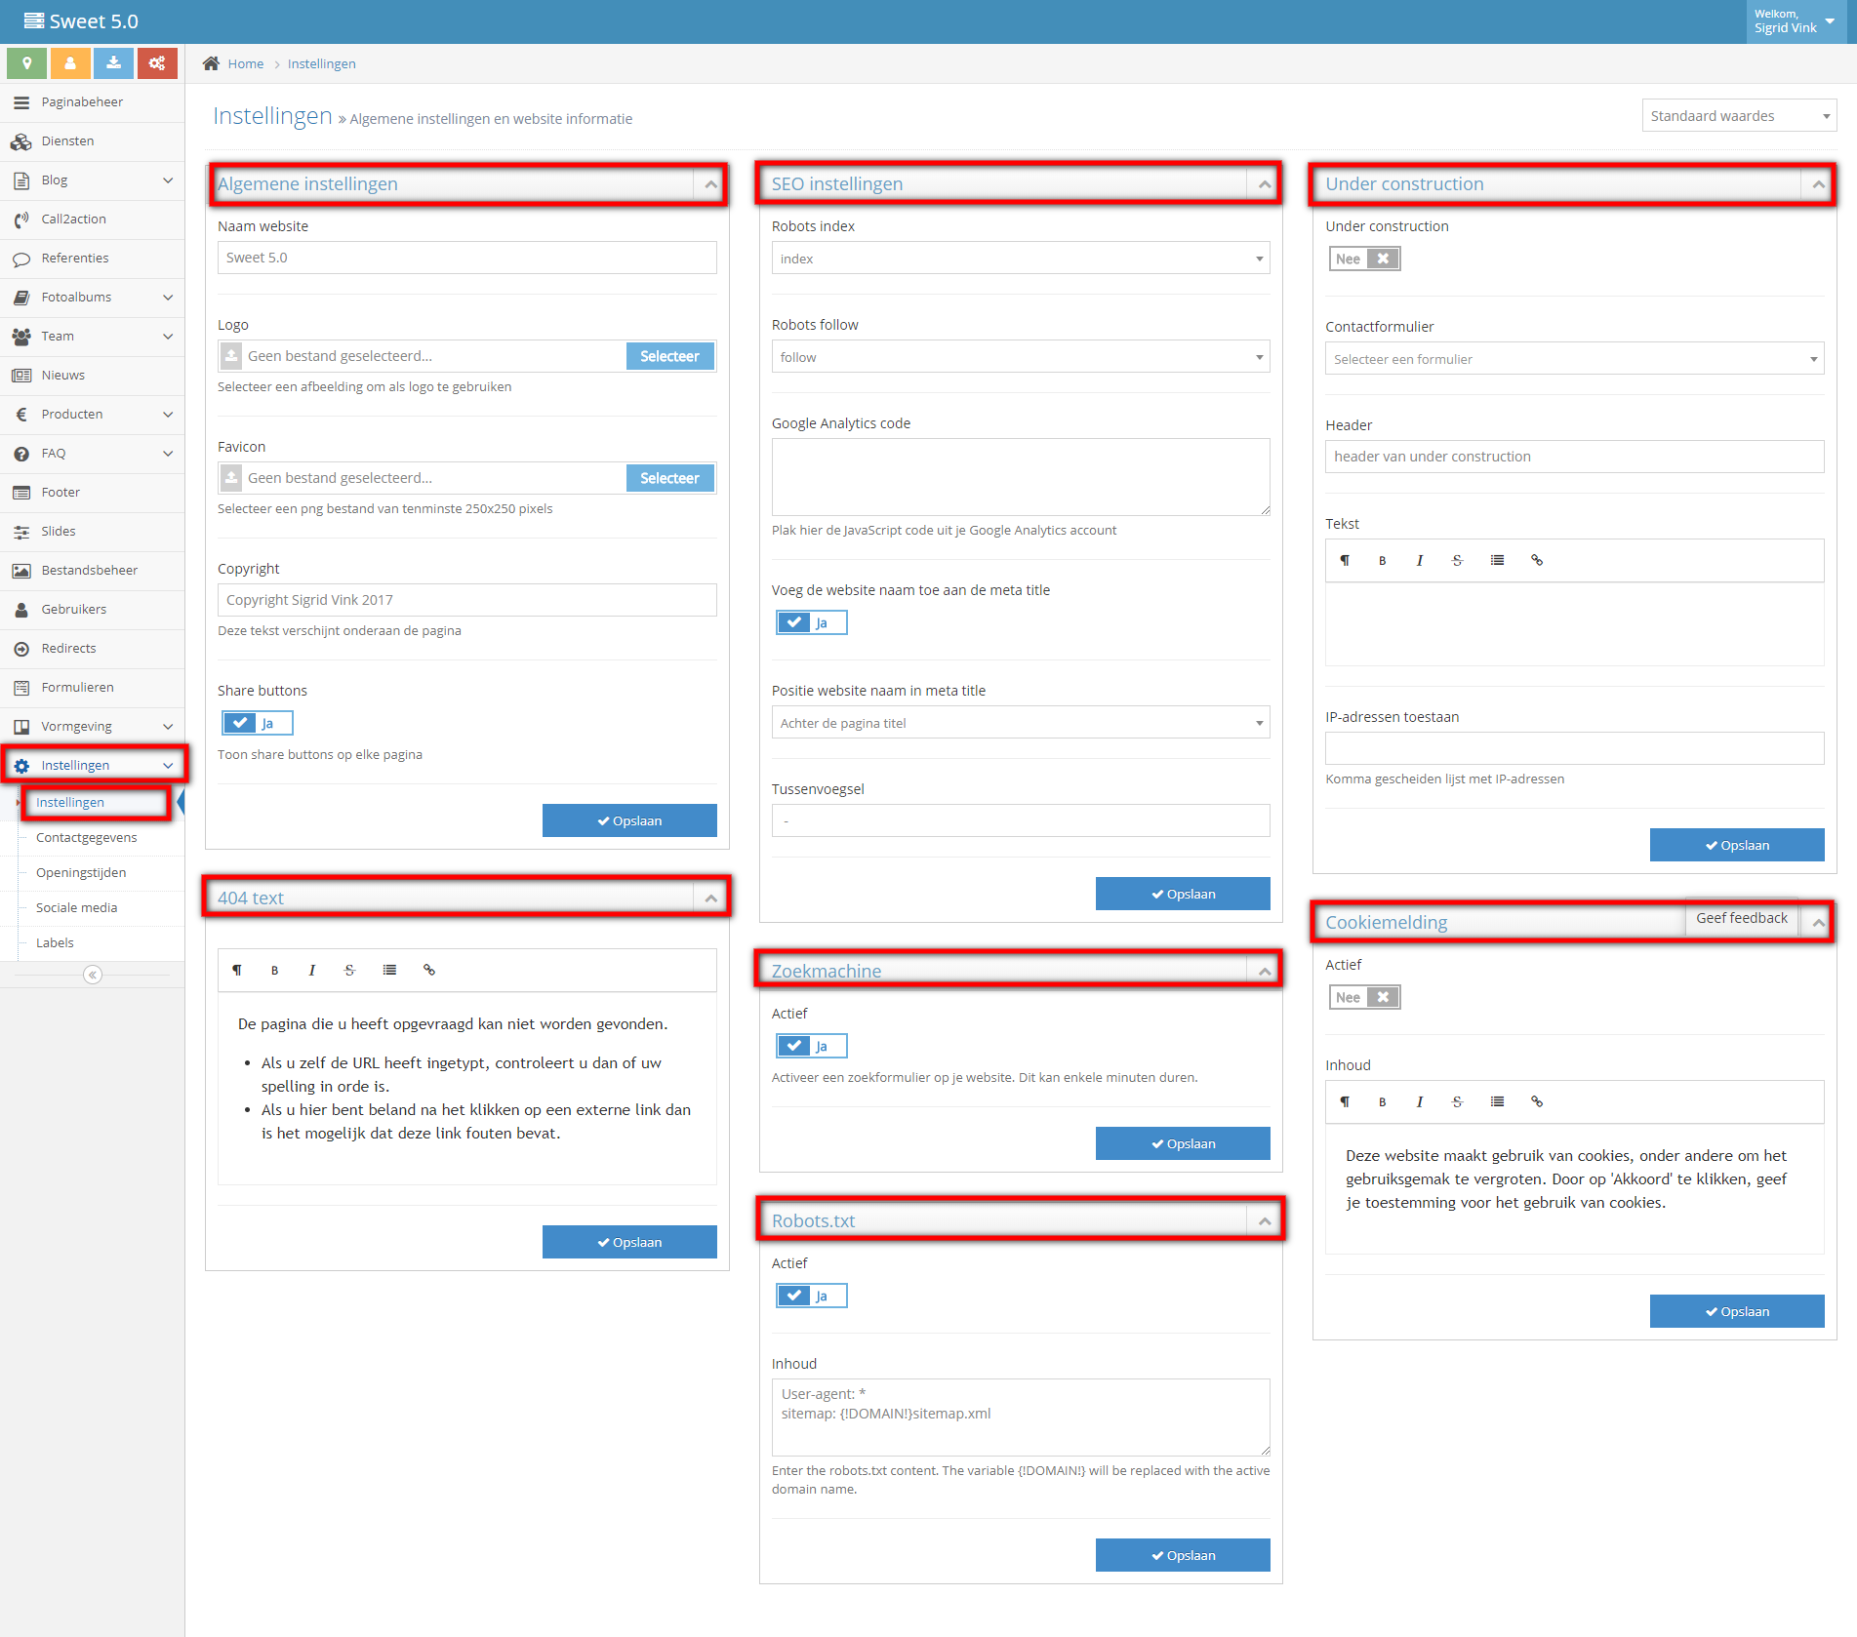Click the paragraph format icon in 404 text editor
Screen dimensions: 1857x1637
click(x=237, y=970)
